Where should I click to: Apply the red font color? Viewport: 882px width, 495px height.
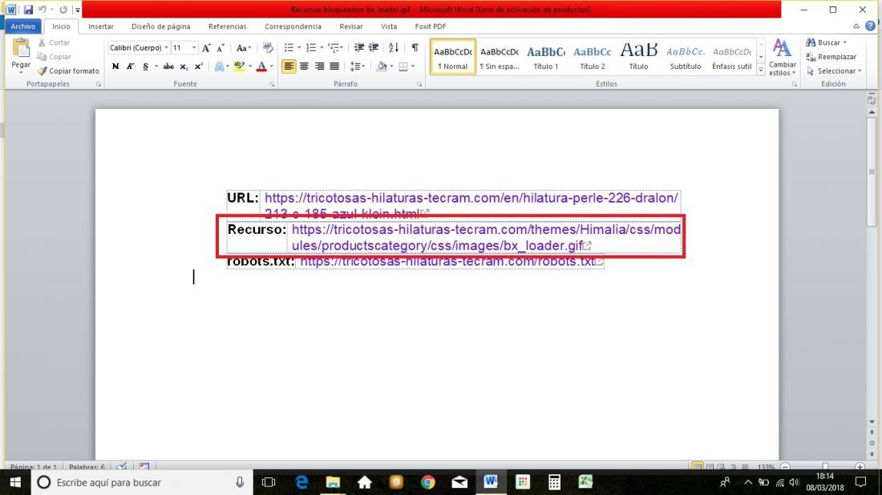click(261, 66)
